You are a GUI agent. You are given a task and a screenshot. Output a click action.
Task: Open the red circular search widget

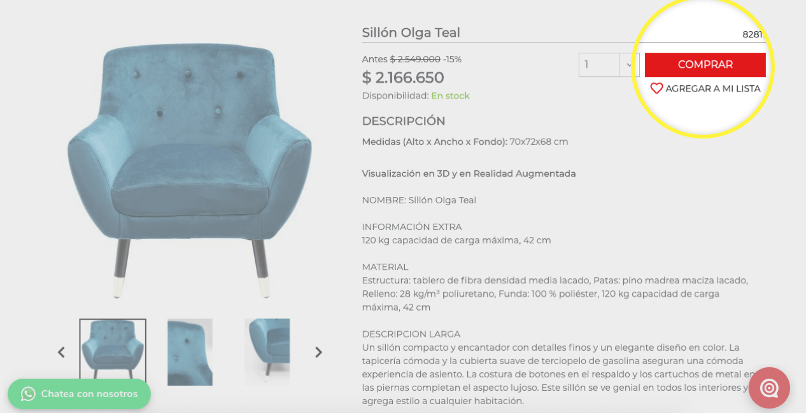click(x=769, y=388)
